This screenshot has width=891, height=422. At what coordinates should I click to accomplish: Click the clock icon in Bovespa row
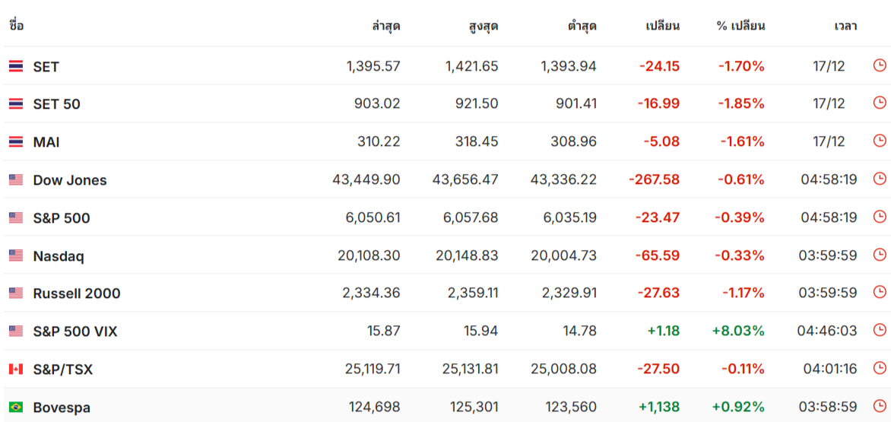click(x=879, y=406)
